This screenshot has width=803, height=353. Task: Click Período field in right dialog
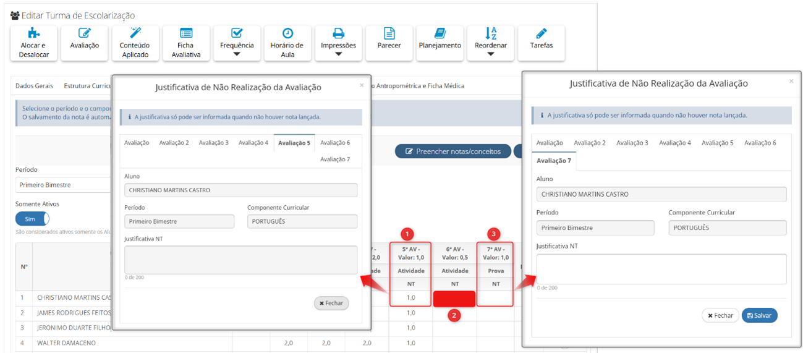[595, 228]
